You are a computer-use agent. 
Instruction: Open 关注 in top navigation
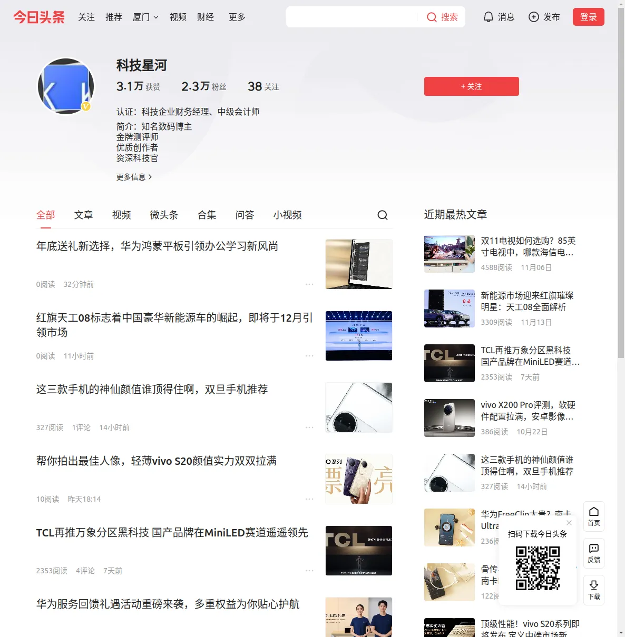(x=86, y=17)
